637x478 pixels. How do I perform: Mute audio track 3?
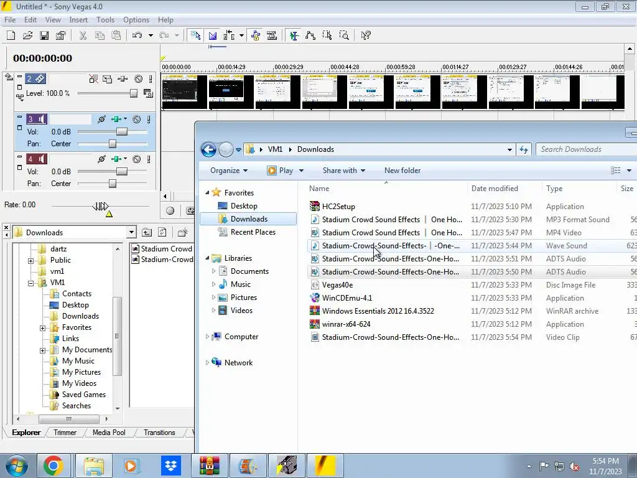point(137,119)
